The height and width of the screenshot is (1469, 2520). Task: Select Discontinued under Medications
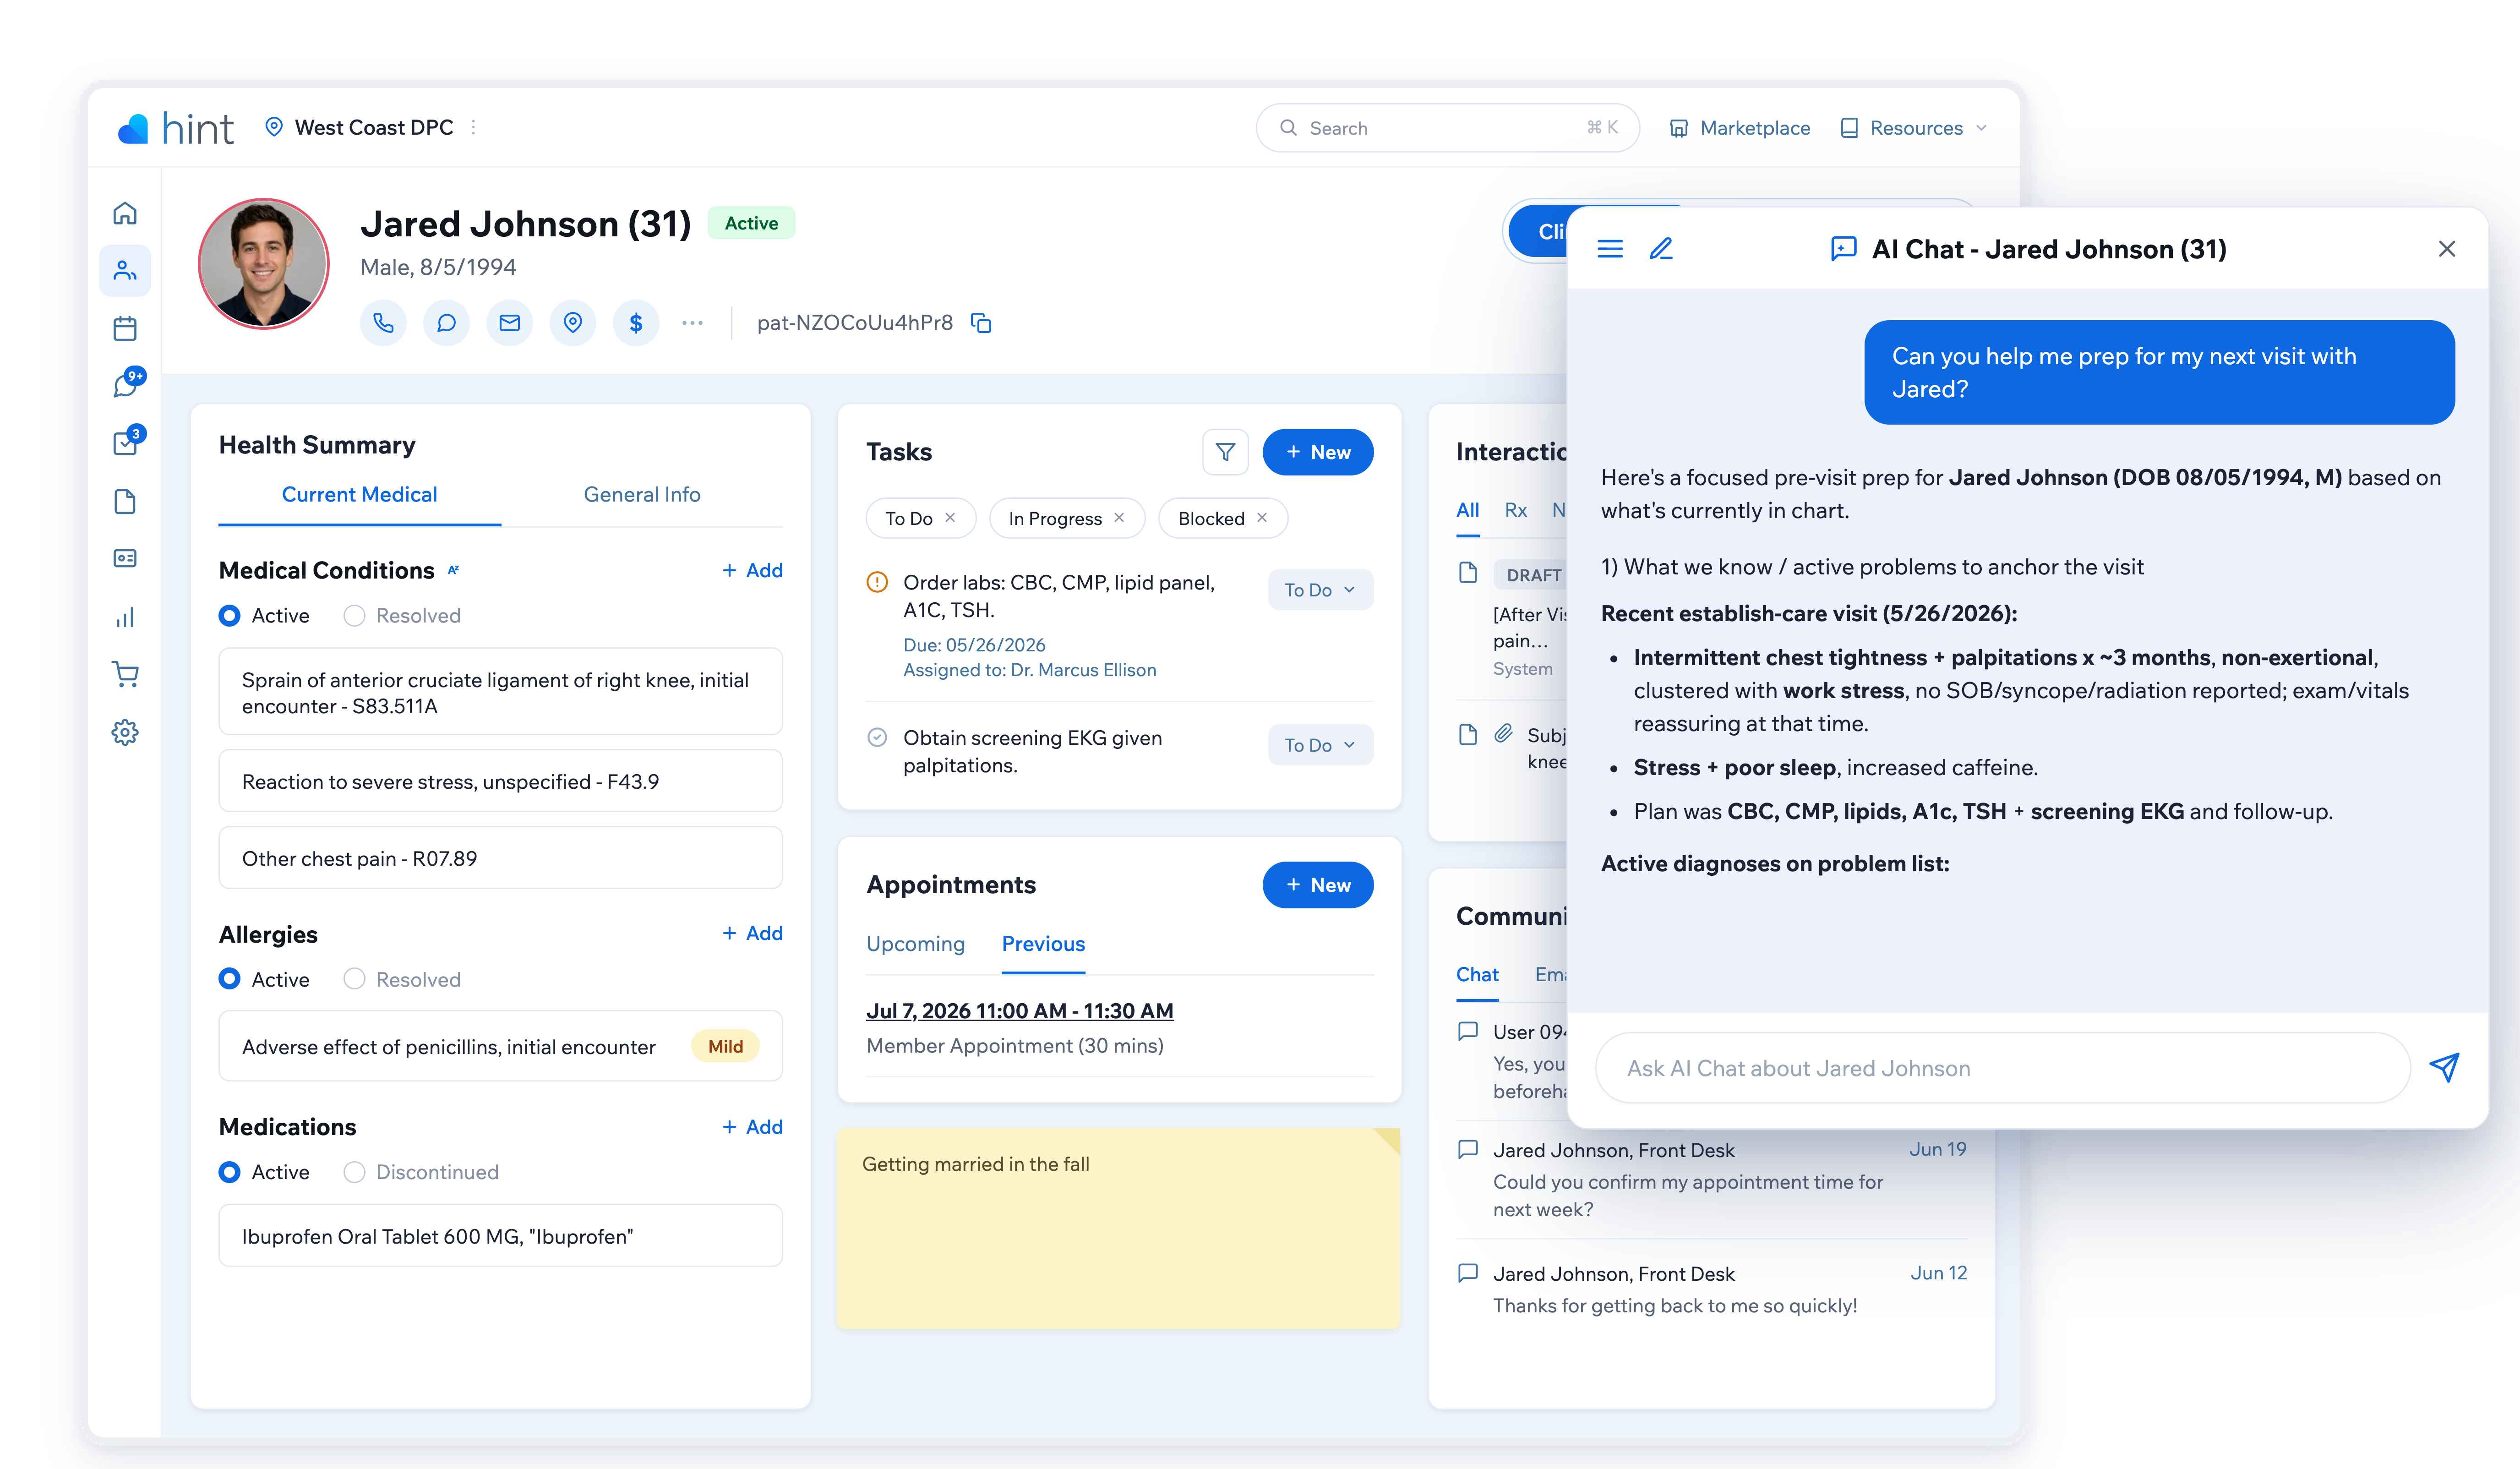point(421,1172)
